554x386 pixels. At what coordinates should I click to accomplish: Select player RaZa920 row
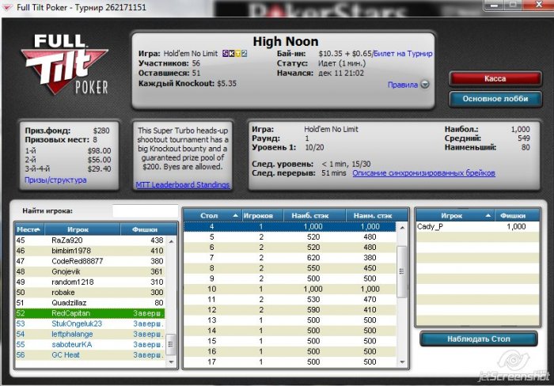click(89, 240)
